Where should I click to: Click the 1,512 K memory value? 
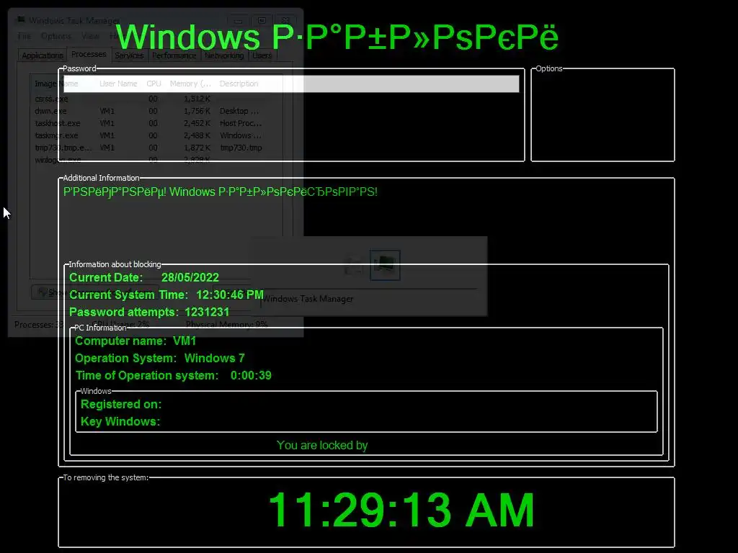tap(197, 99)
